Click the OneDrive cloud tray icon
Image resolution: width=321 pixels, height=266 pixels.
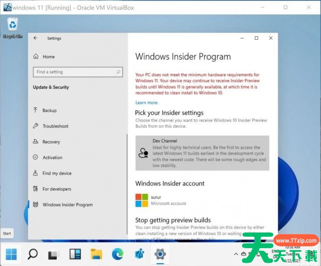coord(244,254)
